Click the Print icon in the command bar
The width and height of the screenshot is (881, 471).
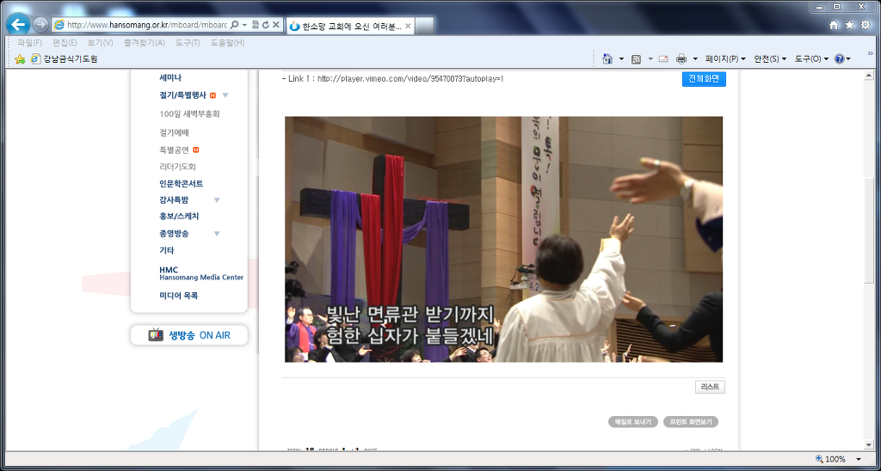[x=681, y=58]
